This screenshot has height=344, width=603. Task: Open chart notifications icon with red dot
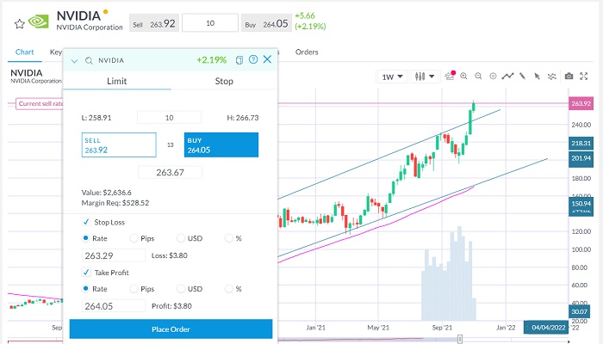click(450, 76)
